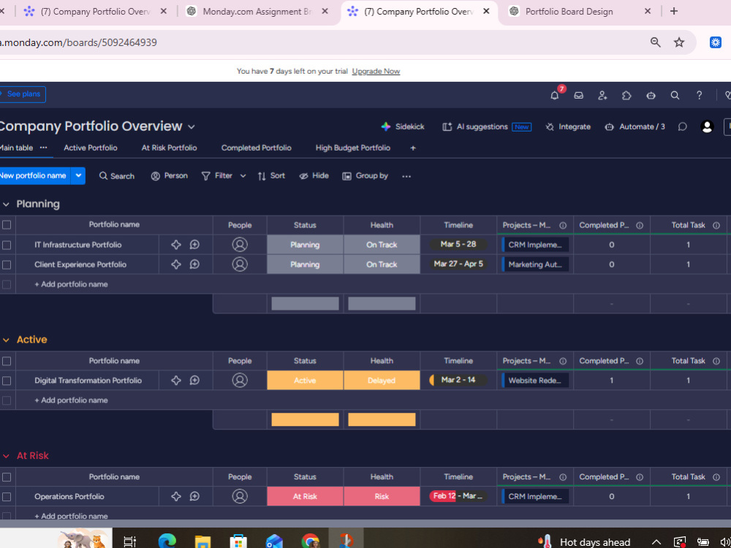Viewport: 731px width, 548px height.
Task: Open the top bar robot assistant icon
Action: (x=651, y=96)
